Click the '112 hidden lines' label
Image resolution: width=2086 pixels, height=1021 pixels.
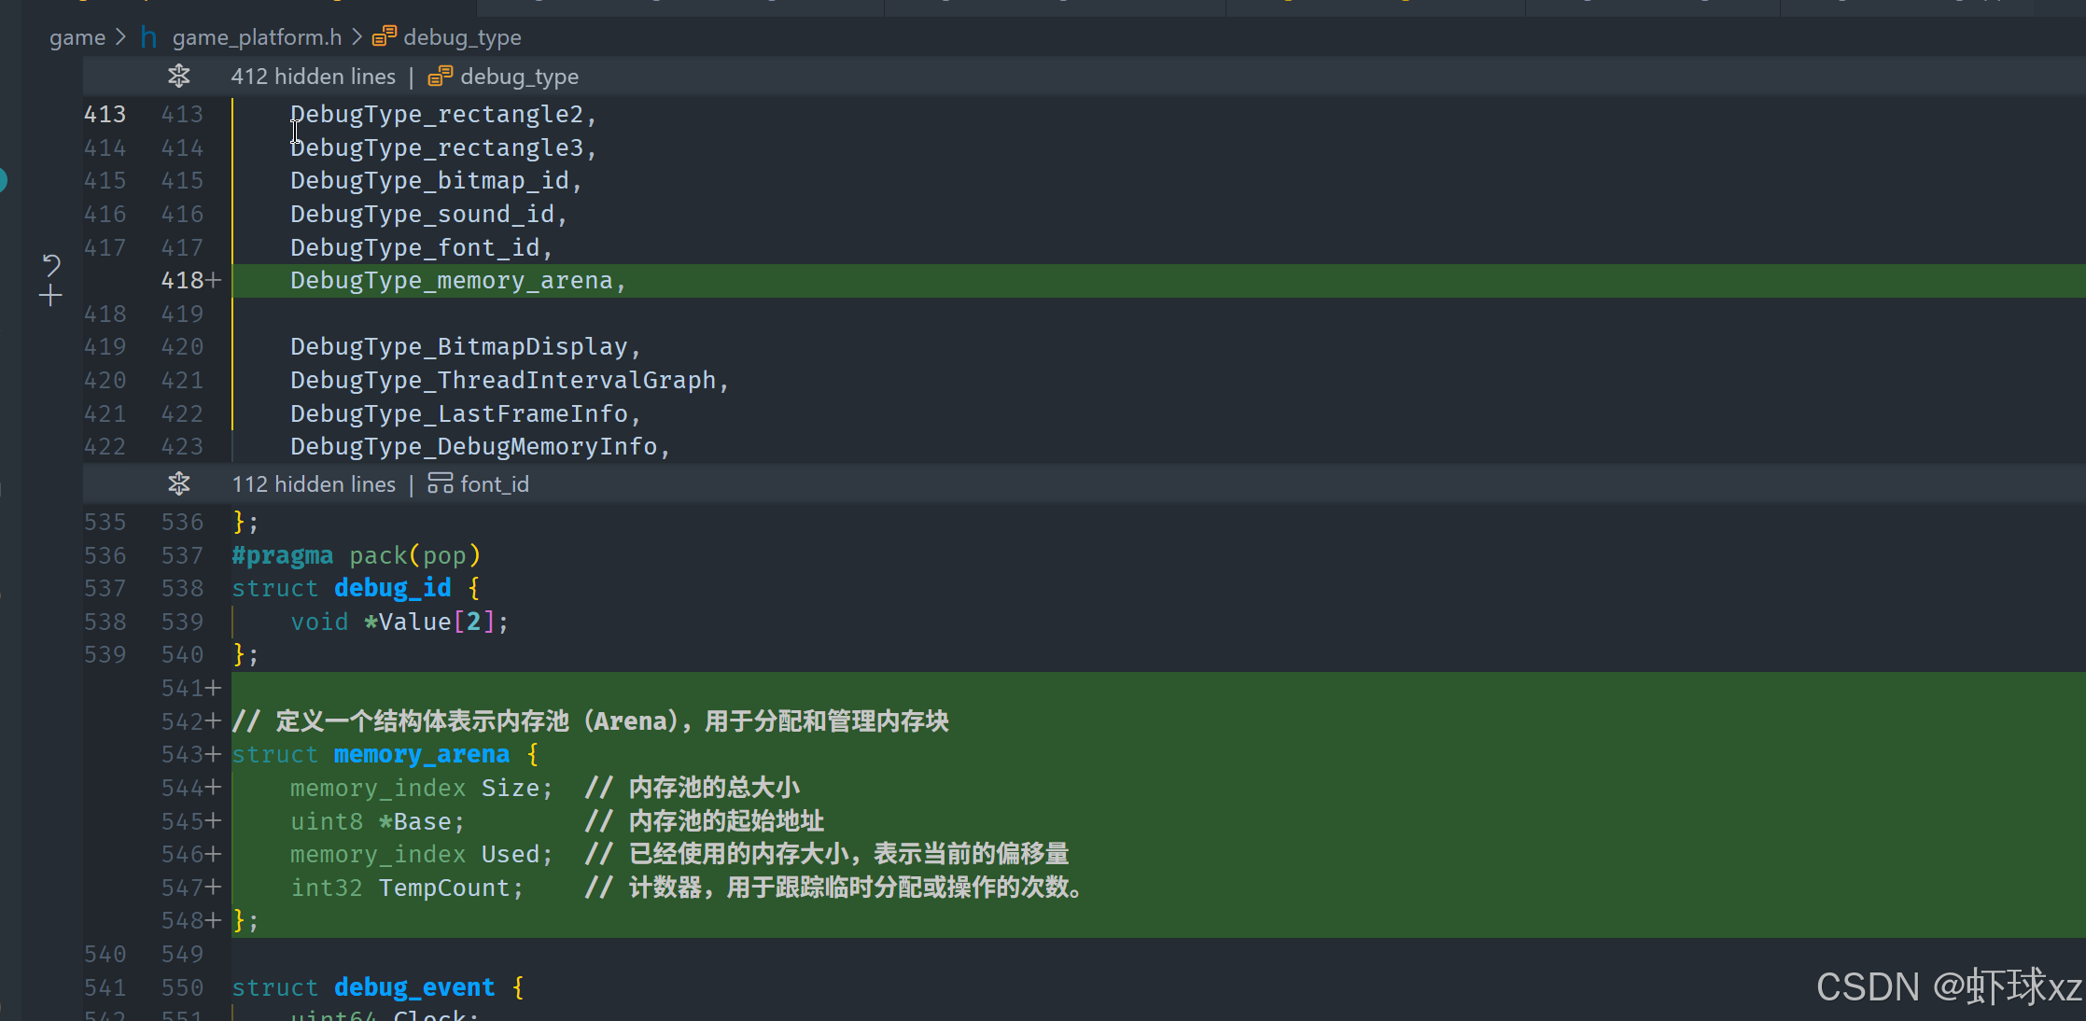[313, 484]
